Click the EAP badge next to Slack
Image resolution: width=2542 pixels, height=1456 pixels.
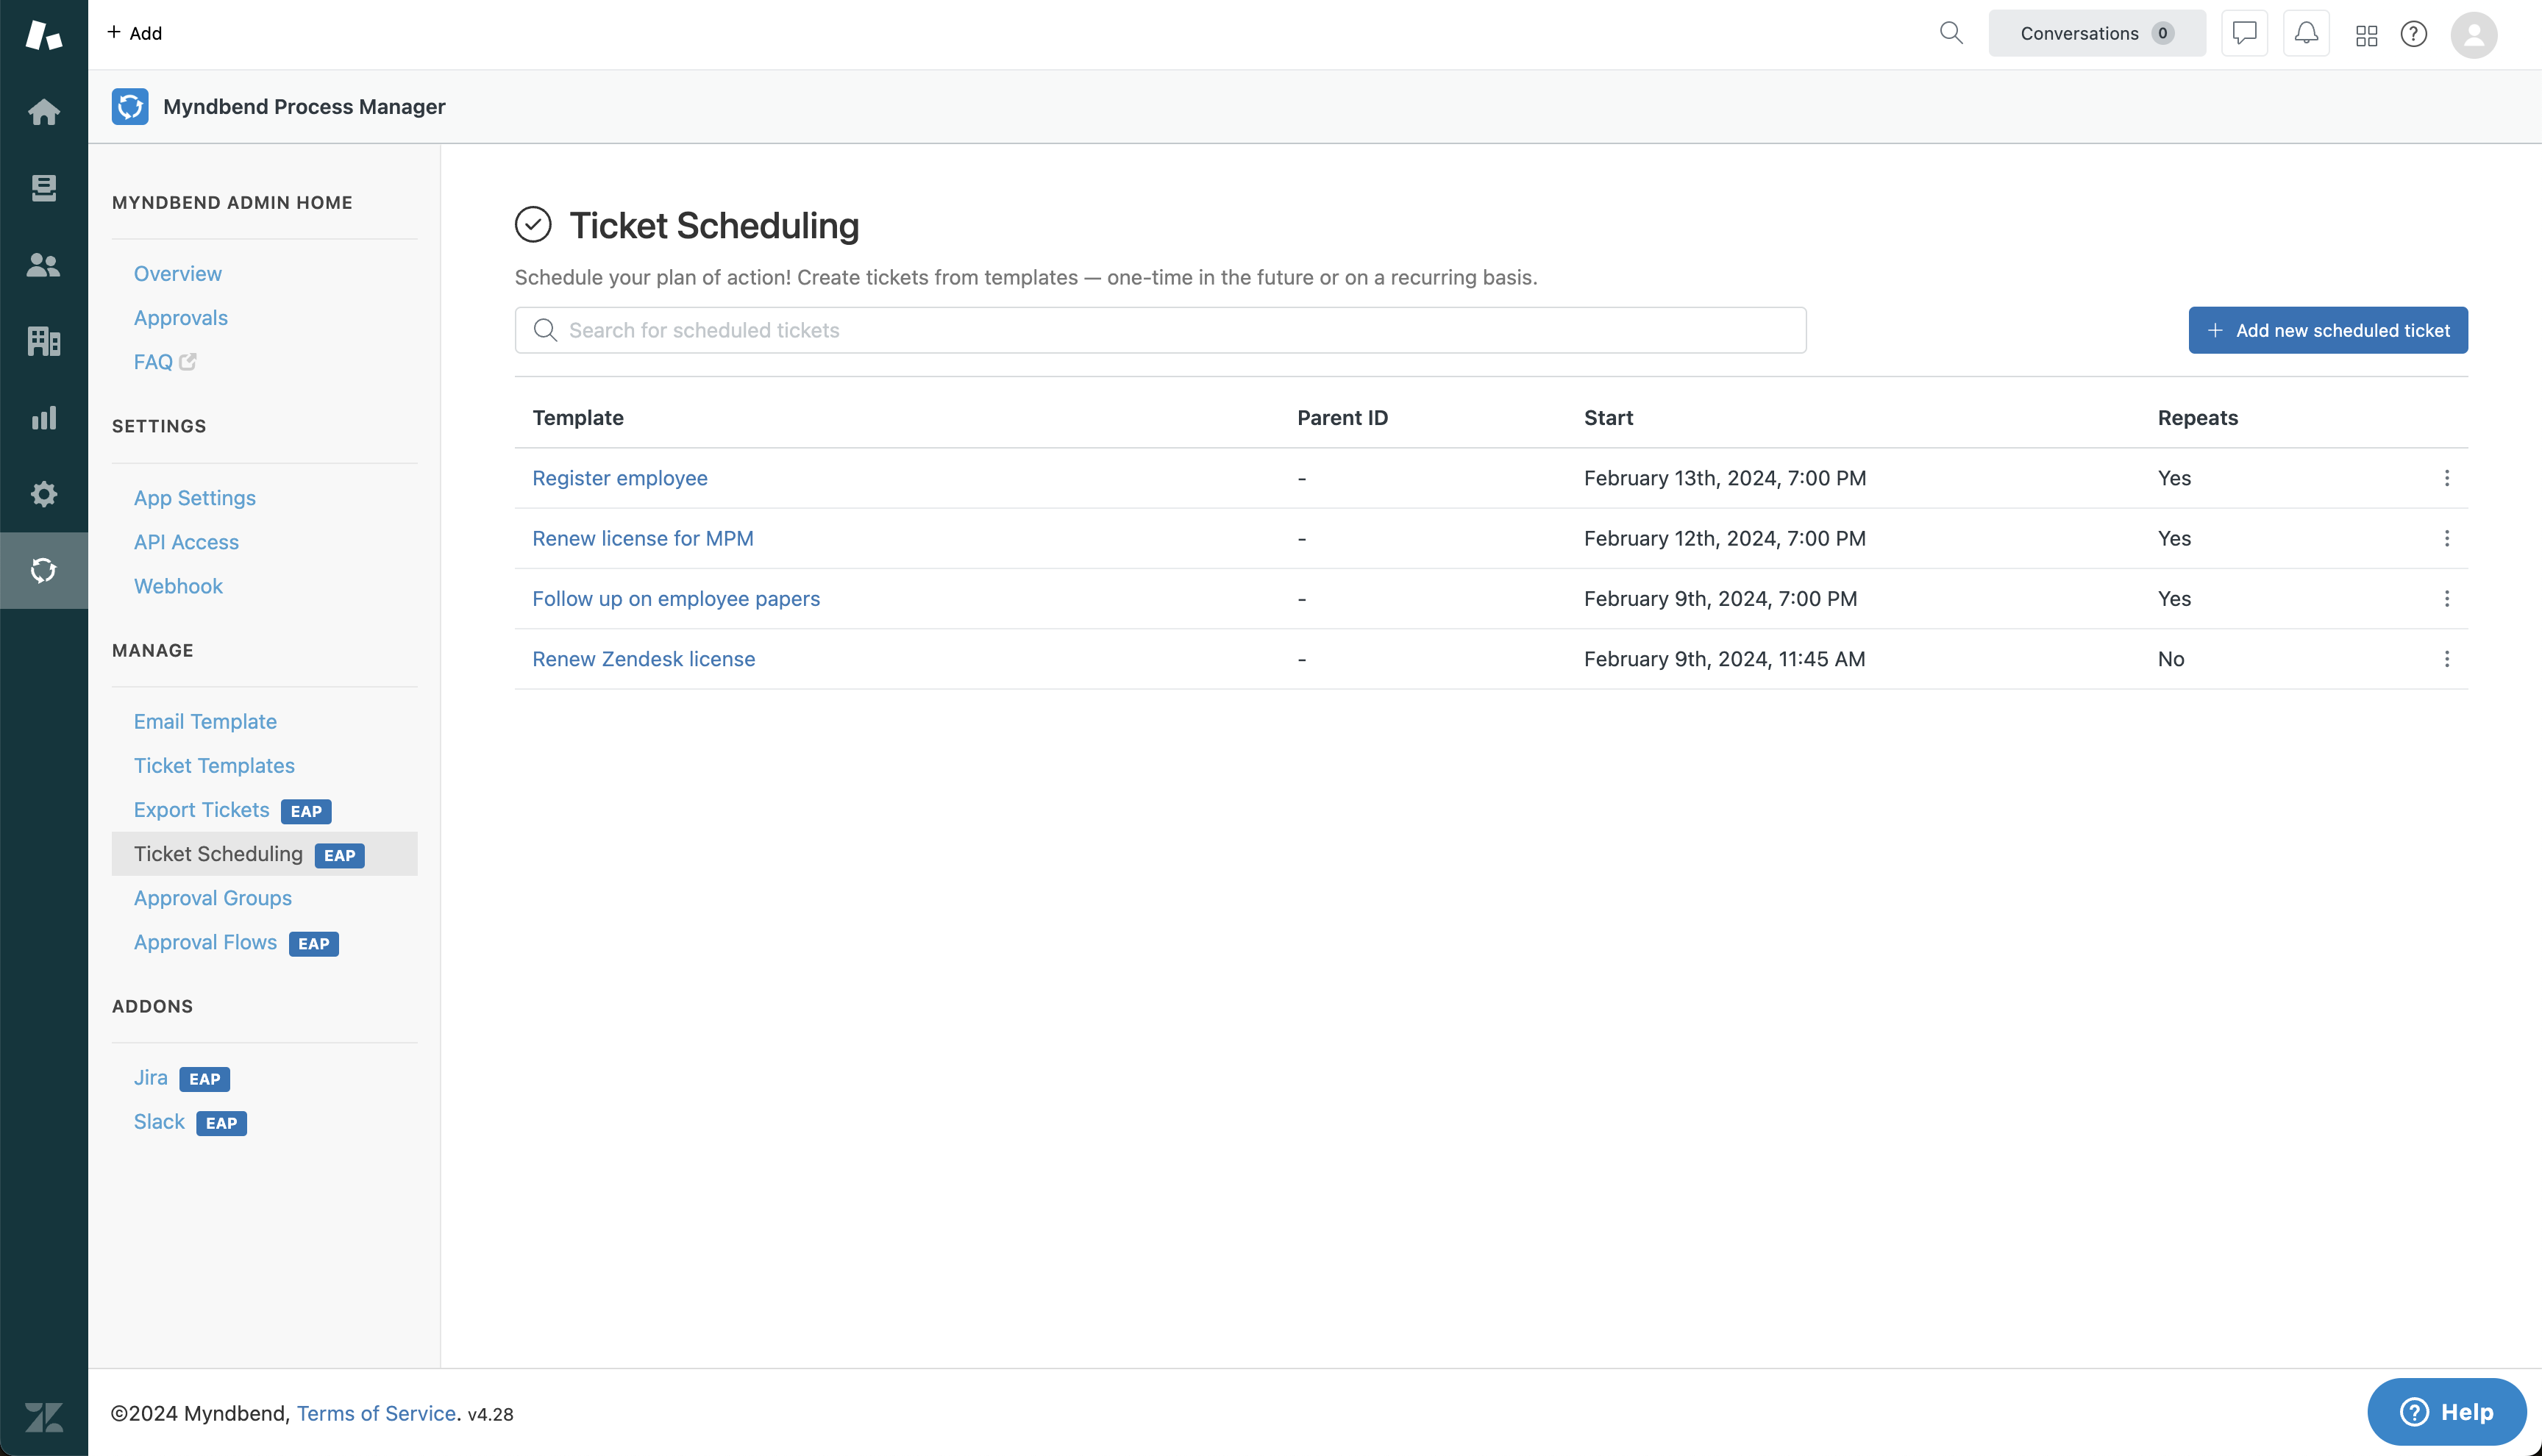[221, 1123]
